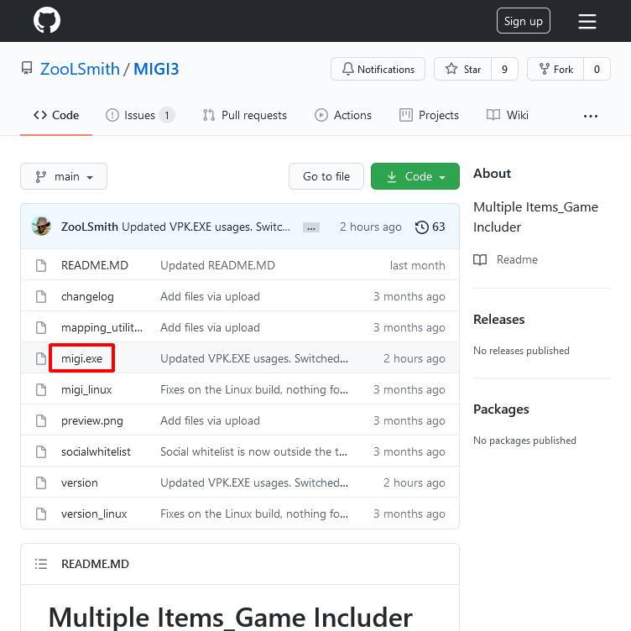The width and height of the screenshot is (631, 631).
Task: Click ZooLSmith's avatar in commit bar
Action: [x=41, y=227]
